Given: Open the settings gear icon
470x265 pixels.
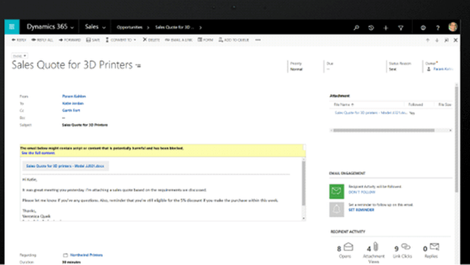Looking at the screenshot, I should click(x=422, y=28).
